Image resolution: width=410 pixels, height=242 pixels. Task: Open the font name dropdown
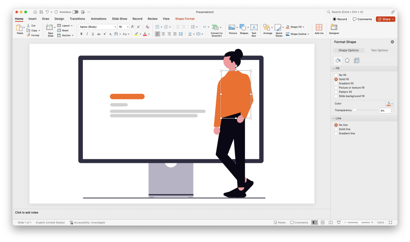(x=115, y=27)
